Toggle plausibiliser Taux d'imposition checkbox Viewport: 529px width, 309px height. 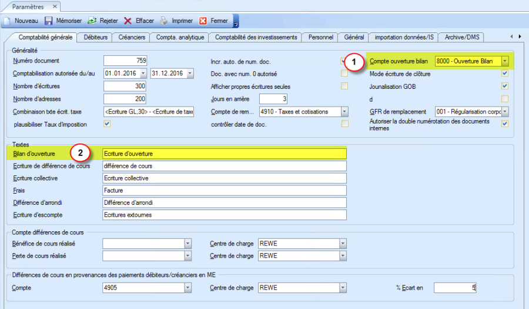pos(106,124)
